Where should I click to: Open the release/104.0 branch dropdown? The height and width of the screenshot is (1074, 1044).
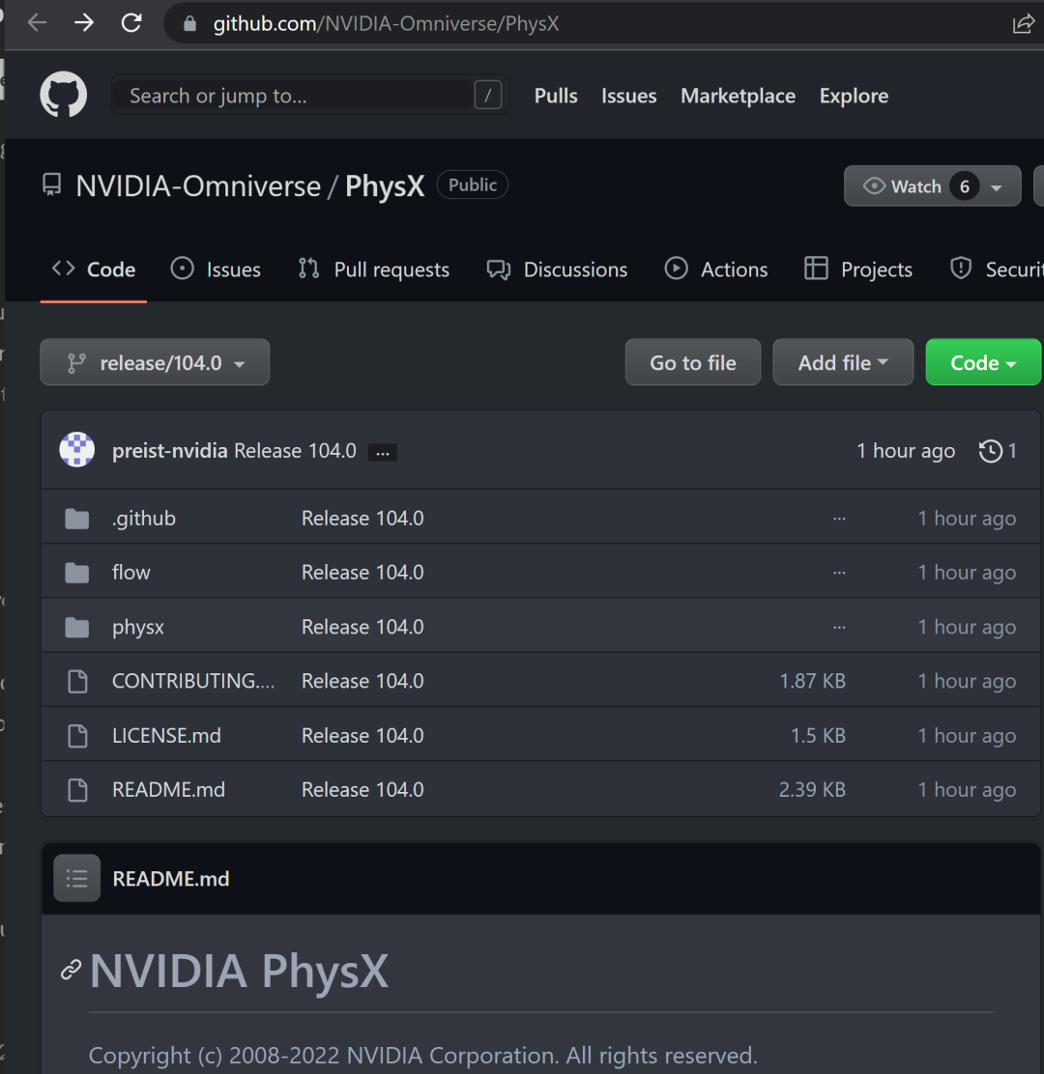pyautogui.click(x=154, y=362)
